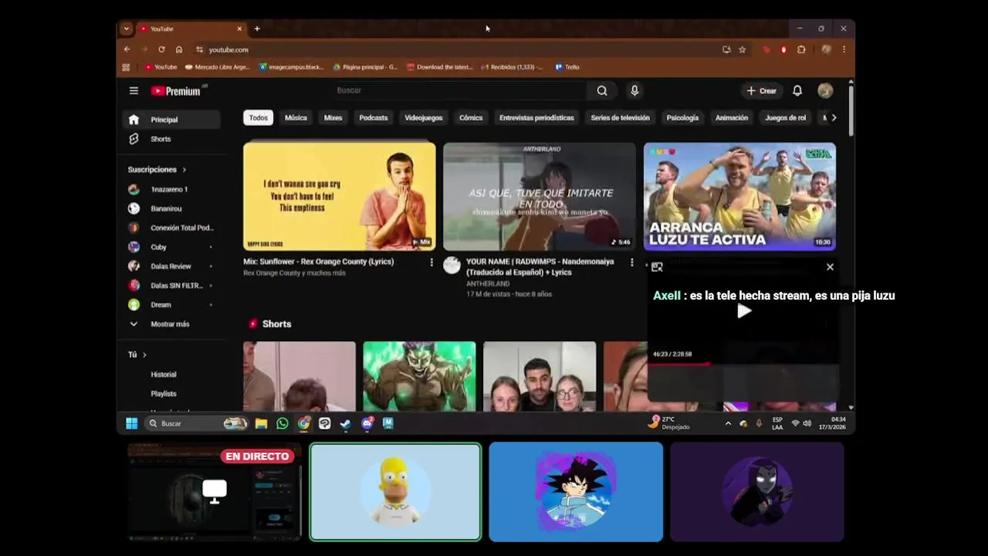
Task: Open ANTHERLAND channel avatar
Action: [x=452, y=266]
